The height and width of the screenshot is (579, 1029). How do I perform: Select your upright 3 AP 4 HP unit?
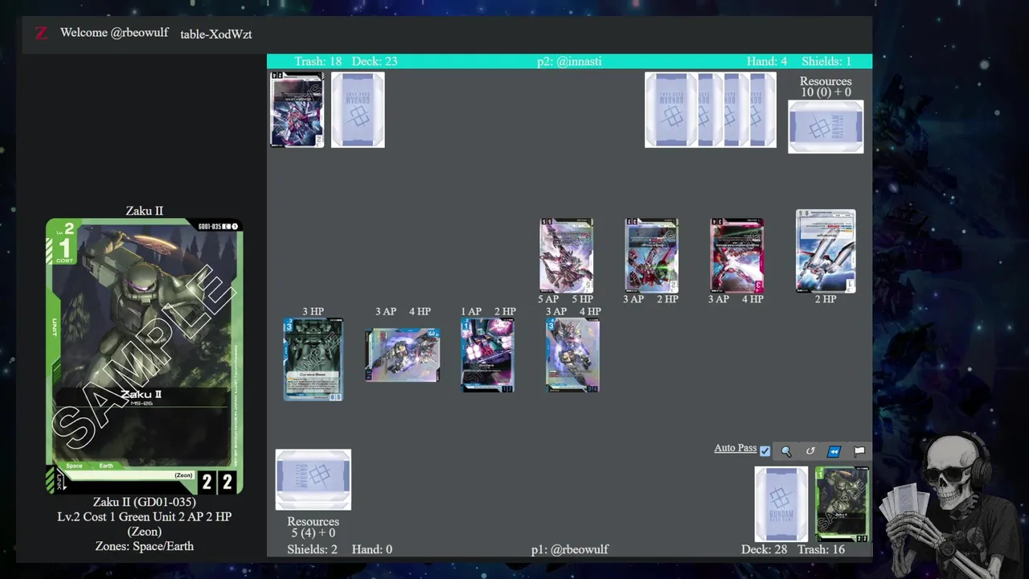pos(572,355)
